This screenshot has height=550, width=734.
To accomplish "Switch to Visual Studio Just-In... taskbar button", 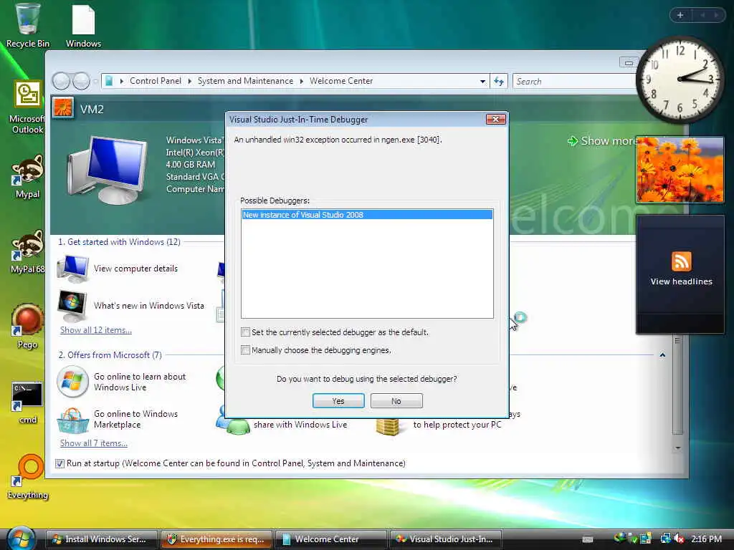I will tap(446, 539).
